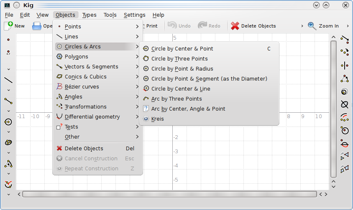
Task: Select the Point tool in left toolbar
Action: pyautogui.click(x=8, y=40)
